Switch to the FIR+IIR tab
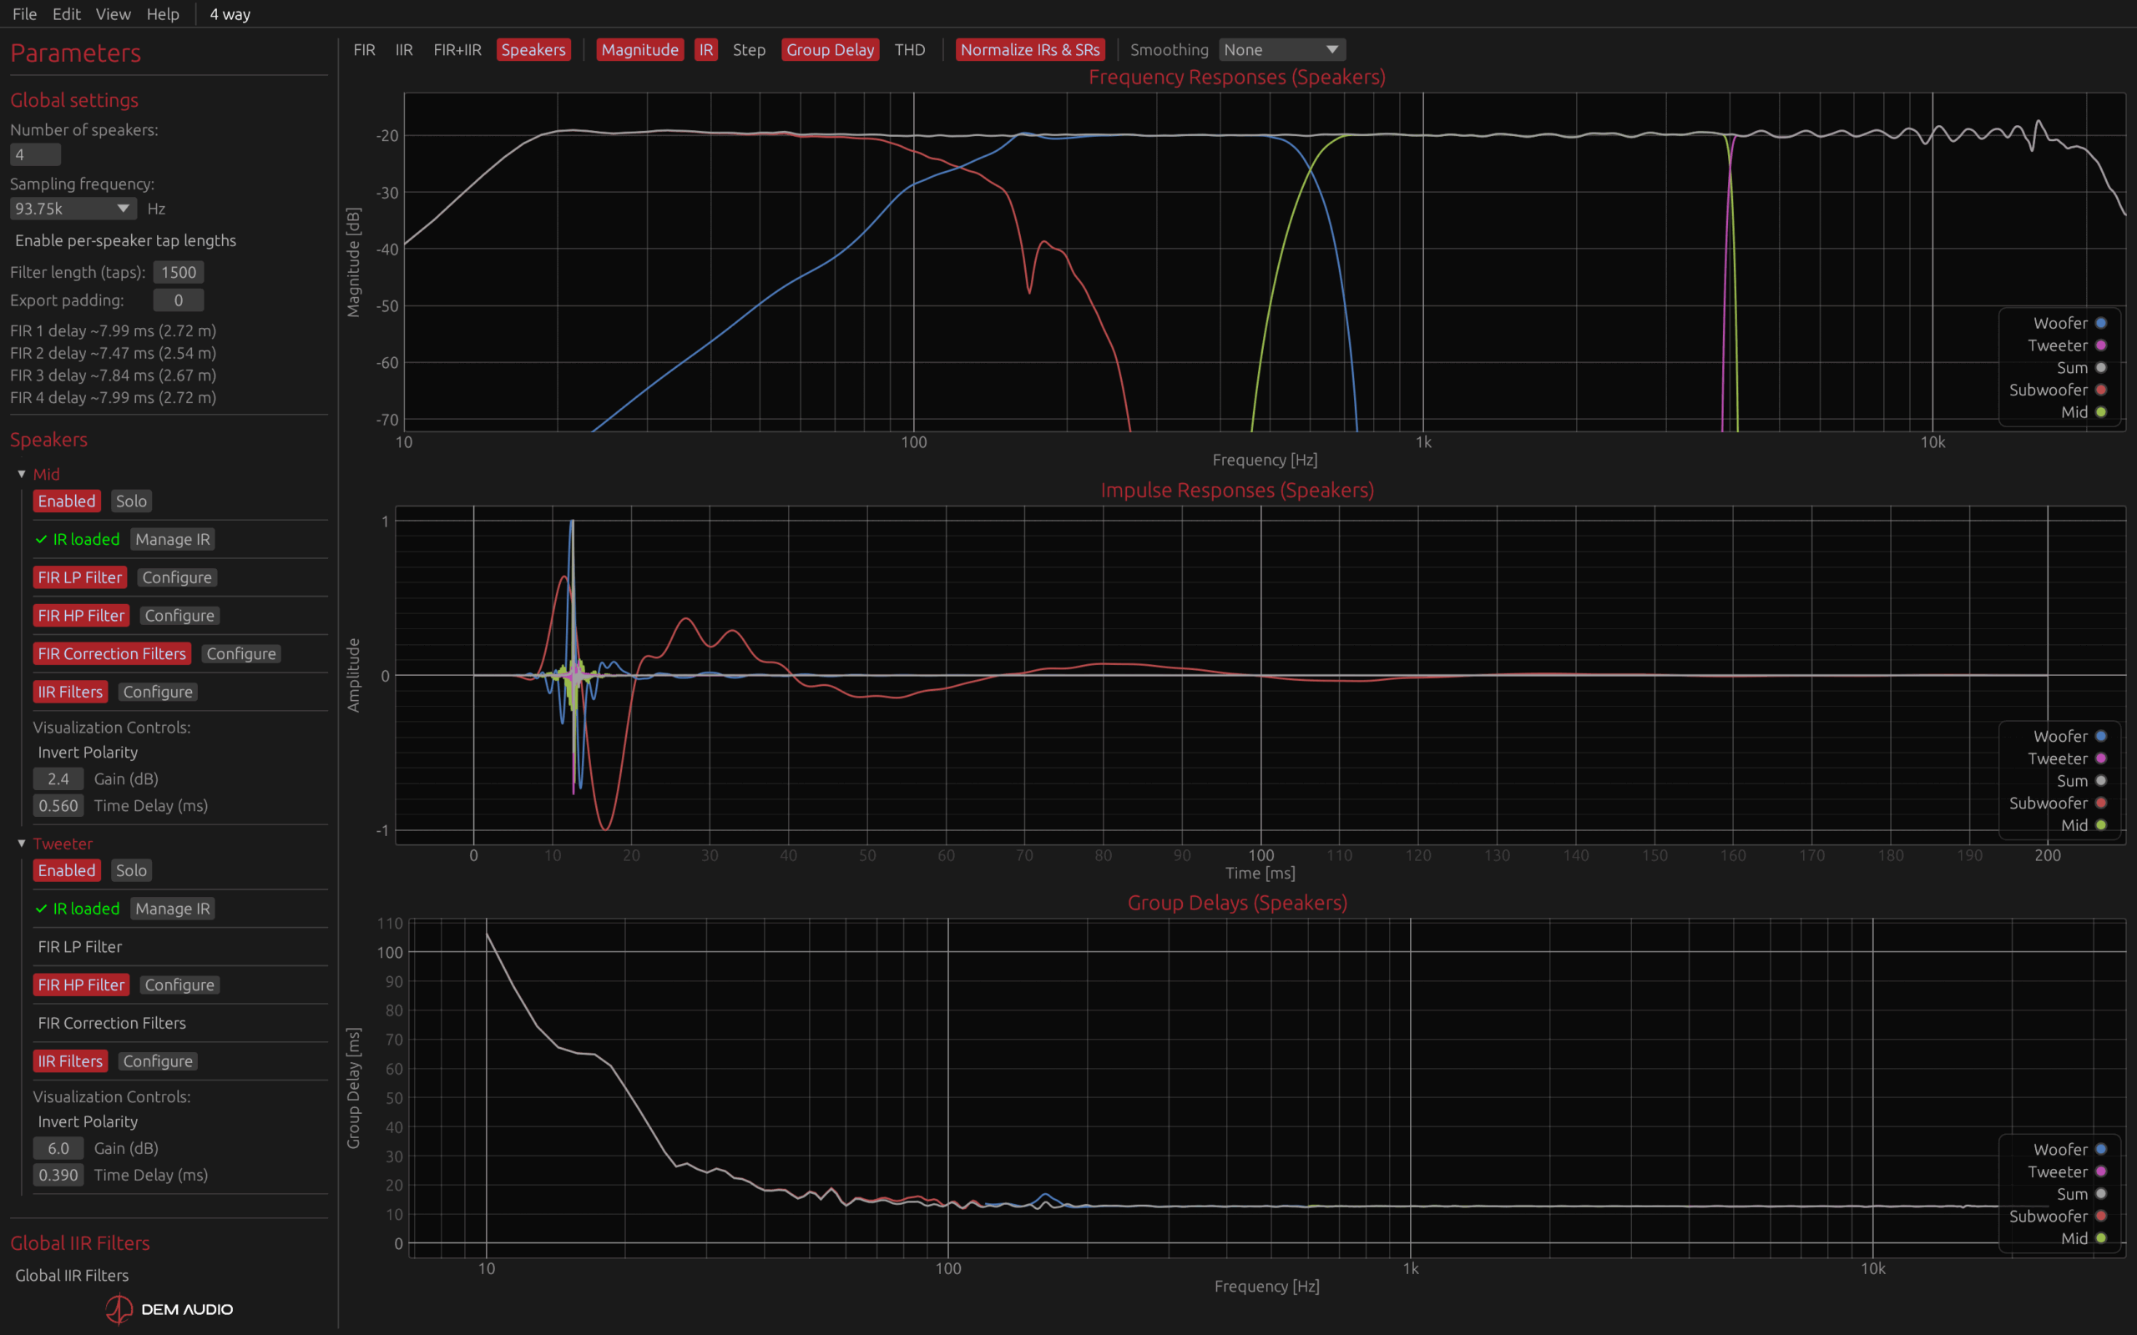 (x=457, y=50)
